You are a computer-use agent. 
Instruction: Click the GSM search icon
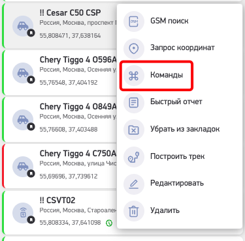coord(134,21)
